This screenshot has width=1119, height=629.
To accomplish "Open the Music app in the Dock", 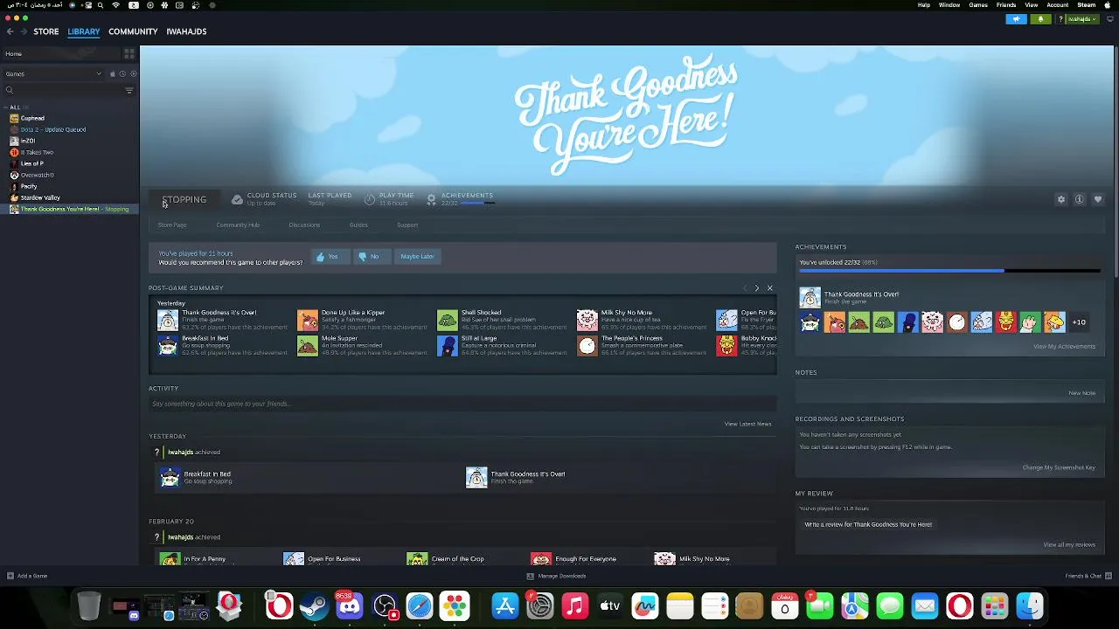I will pyautogui.click(x=574, y=605).
